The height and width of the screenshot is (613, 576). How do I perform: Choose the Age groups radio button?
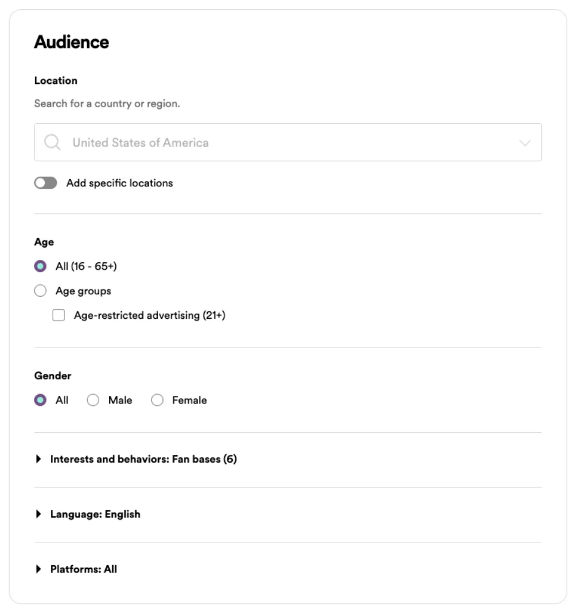click(40, 291)
